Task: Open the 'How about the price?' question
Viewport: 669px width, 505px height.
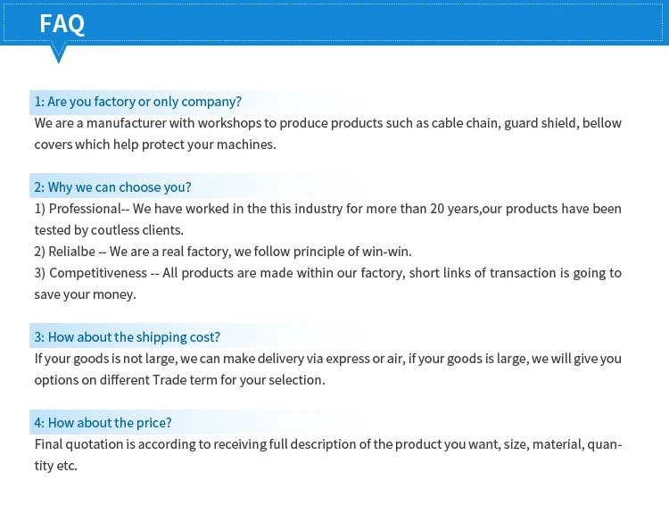Action: click(x=103, y=423)
